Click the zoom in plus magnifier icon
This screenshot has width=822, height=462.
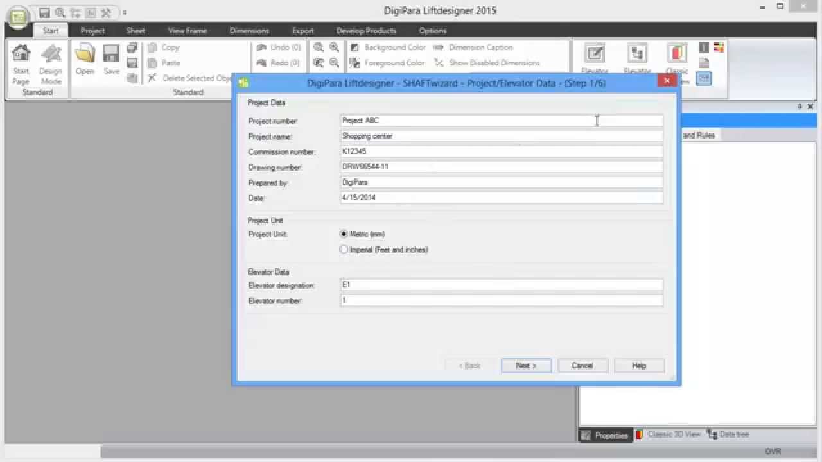pyautogui.click(x=334, y=47)
